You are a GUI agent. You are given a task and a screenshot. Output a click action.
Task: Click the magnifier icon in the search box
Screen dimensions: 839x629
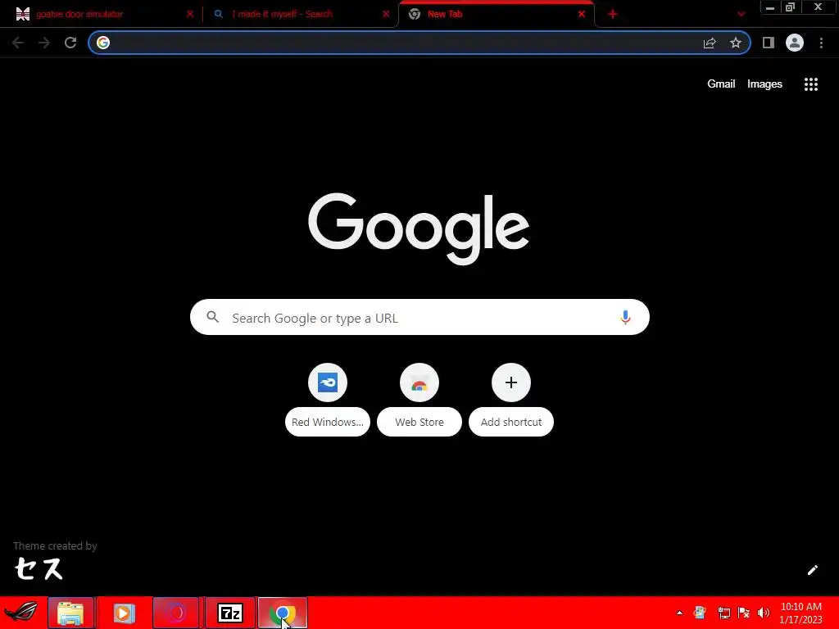pos(212,317)
